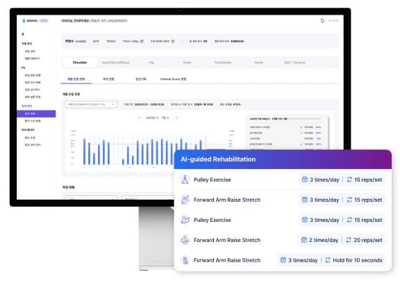The height and width of the screenshot is (281, 400).
Task: Open the Clinical Score sub-tab
Action: (173, 79)
